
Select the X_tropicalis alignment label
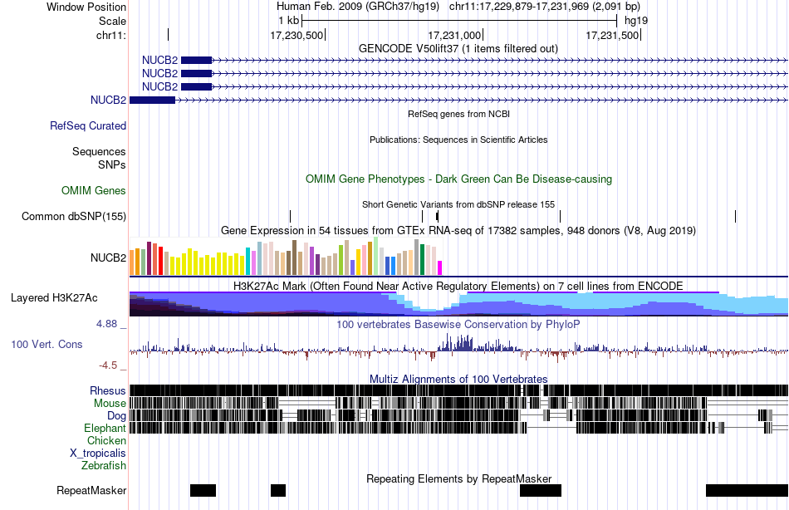click(98, 454)
